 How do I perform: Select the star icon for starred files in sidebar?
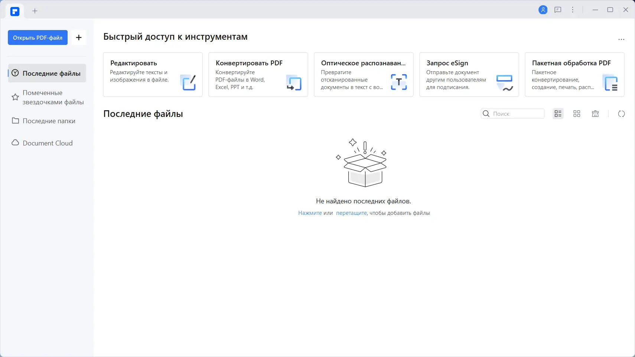[15, 97]
